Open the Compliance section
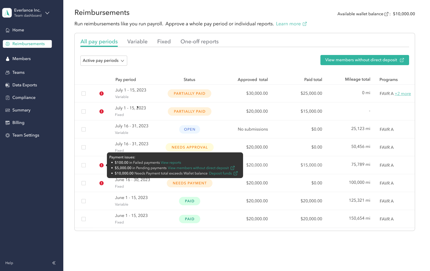Screen dimensions: 430x271 [23, 97]
